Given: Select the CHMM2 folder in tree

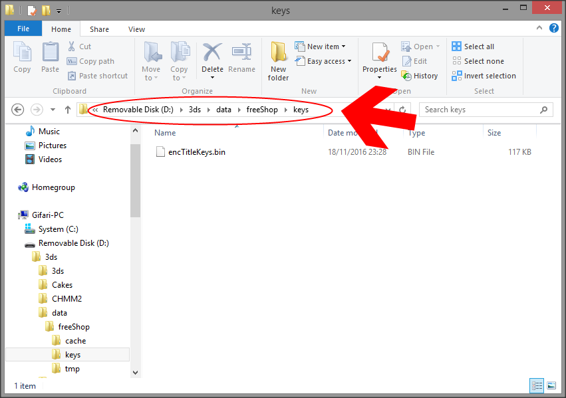Looking at the screenshot, I should [x=61, y=299].
